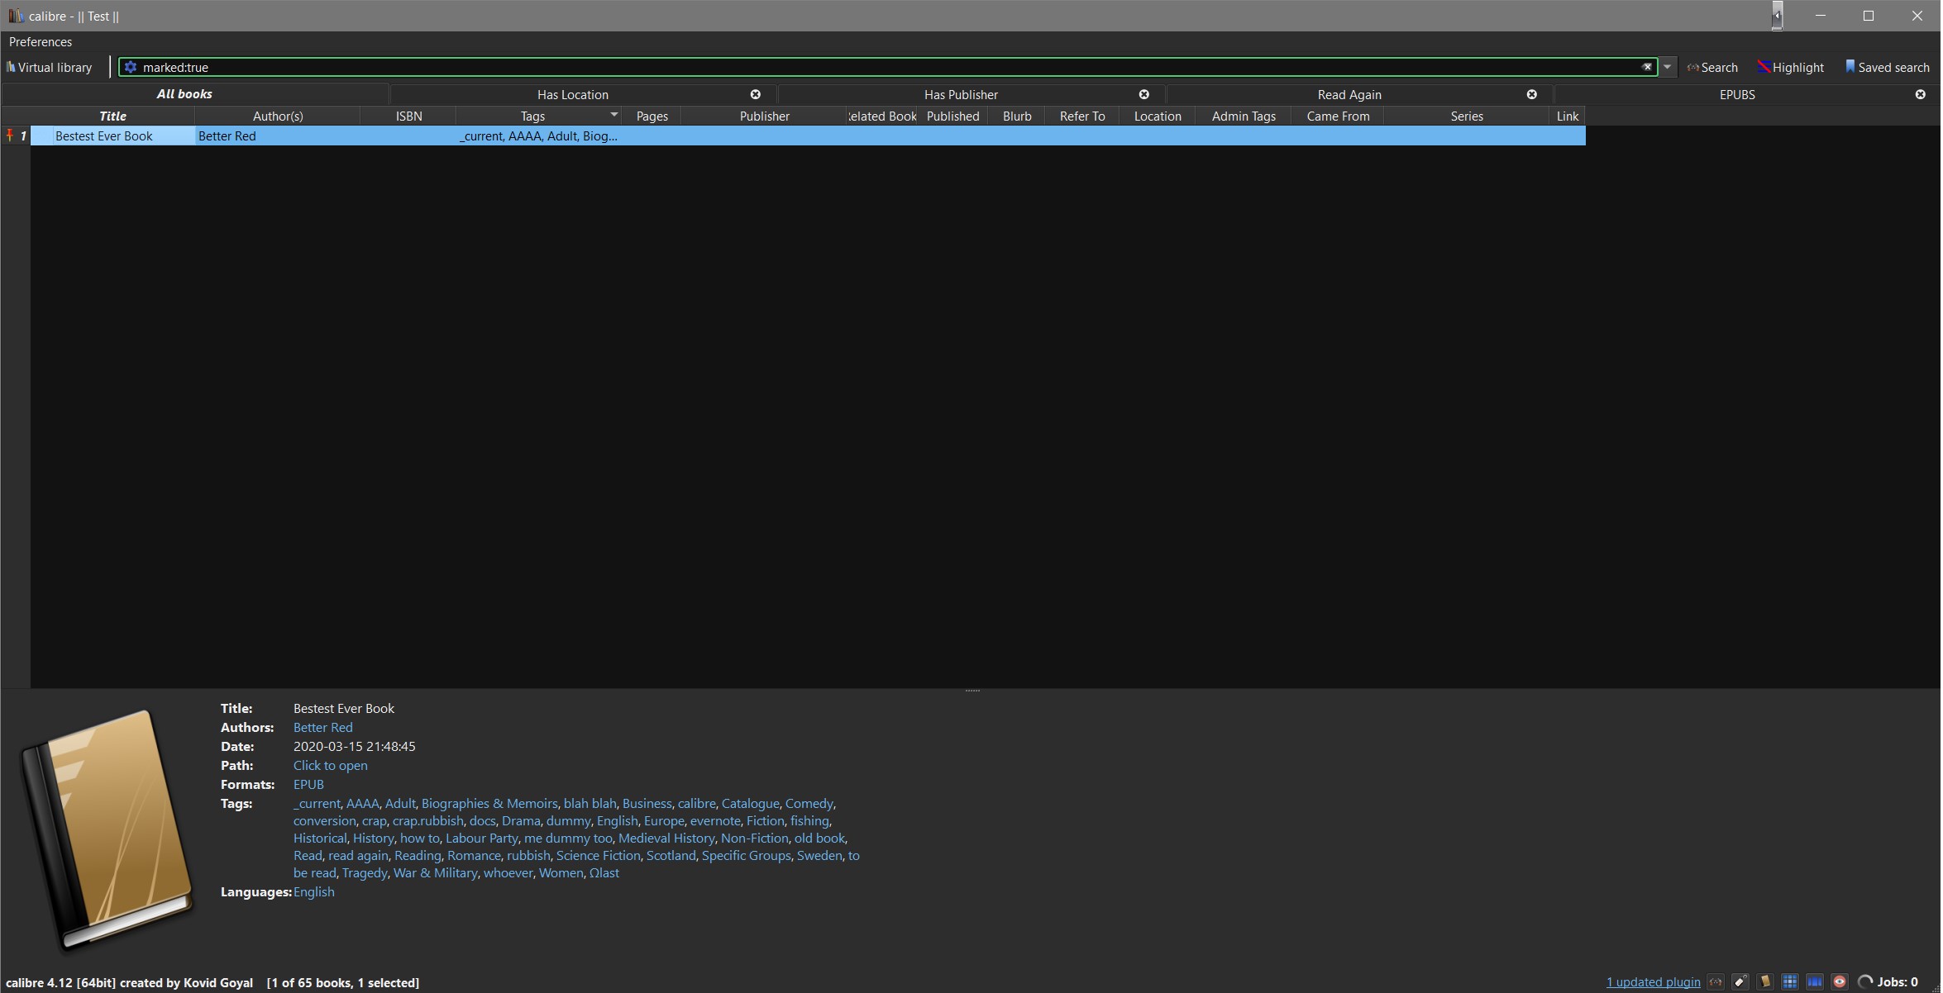Image resolution: width=1943 pixels, height=993 pixels.
Task: Toggle the Cover grid icon in status bar
Action: point(1791,982)
